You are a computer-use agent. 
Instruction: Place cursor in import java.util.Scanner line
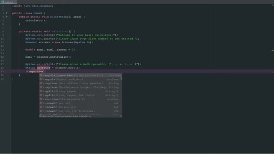pyautogui.click(x=33, y=6)
